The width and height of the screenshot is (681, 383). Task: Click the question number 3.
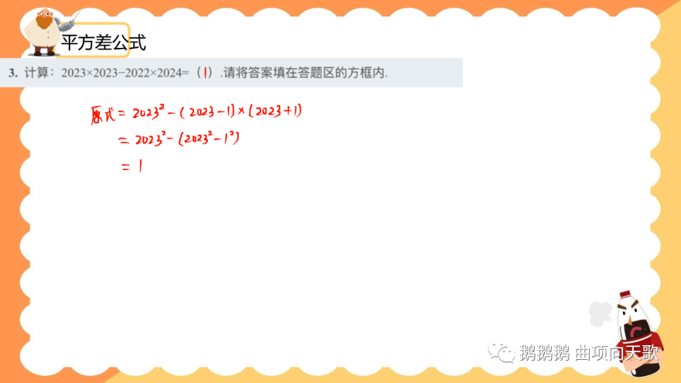(13, 73)
